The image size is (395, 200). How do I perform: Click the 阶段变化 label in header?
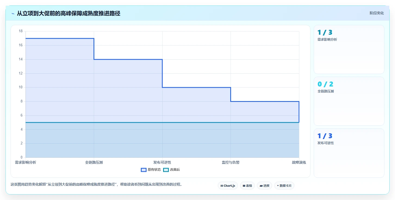click(377, 13)
